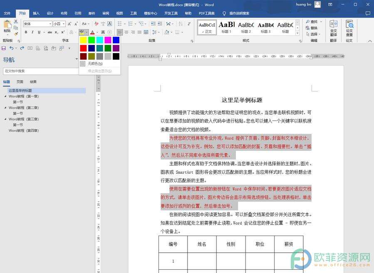Click the navigation search field (在文档中搜索)
This screenshot has height=273, width=374.
(x=41, y=71)
